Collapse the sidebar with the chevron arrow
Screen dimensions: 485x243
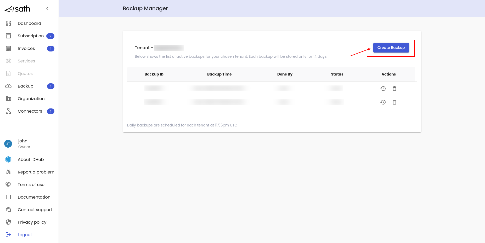point(47,8)
